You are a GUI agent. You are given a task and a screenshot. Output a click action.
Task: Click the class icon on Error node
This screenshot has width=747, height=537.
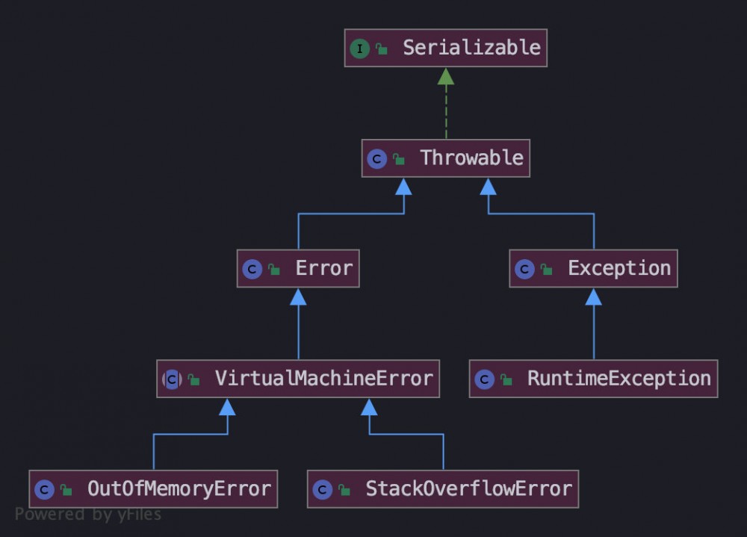point(252,270)
